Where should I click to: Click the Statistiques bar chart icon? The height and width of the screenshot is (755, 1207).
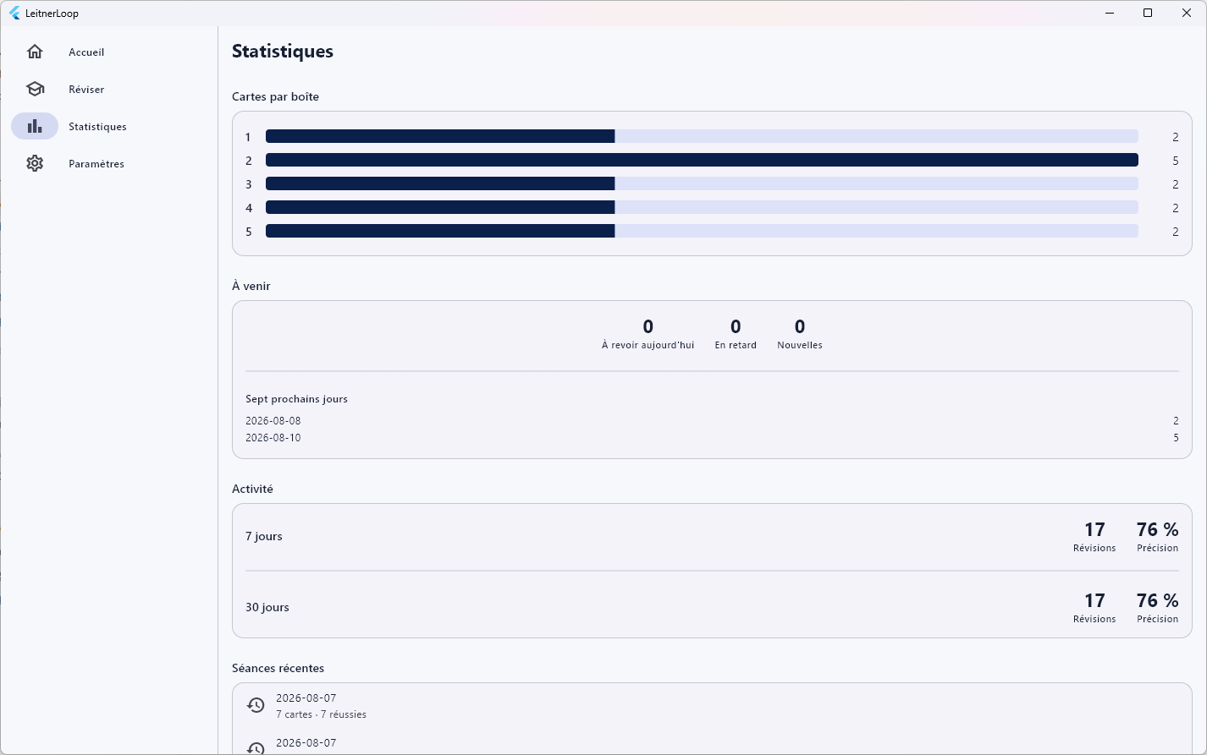[35, 126]
